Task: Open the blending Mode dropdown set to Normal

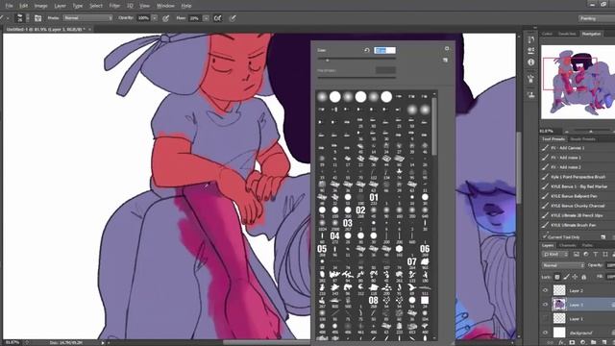Action: 87,18
